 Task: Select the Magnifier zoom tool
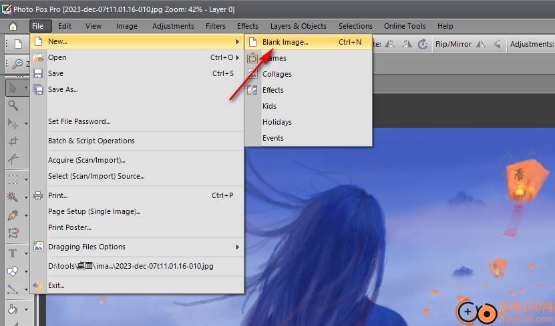point(13,105)
